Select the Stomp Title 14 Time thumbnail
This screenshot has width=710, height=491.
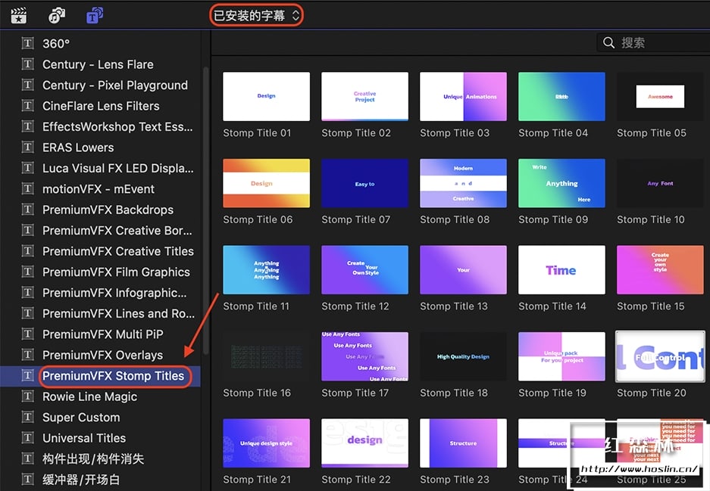[x=561, y=270]
